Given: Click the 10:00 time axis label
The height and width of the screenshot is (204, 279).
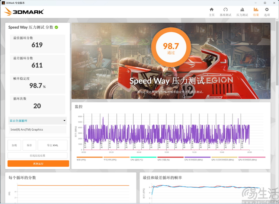Looking at the screenshot, I should pos(167,152).
